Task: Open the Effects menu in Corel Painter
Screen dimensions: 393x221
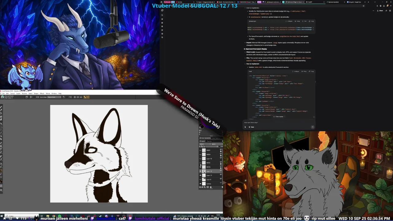Action: pyautogui.click(x=42, y=93)
